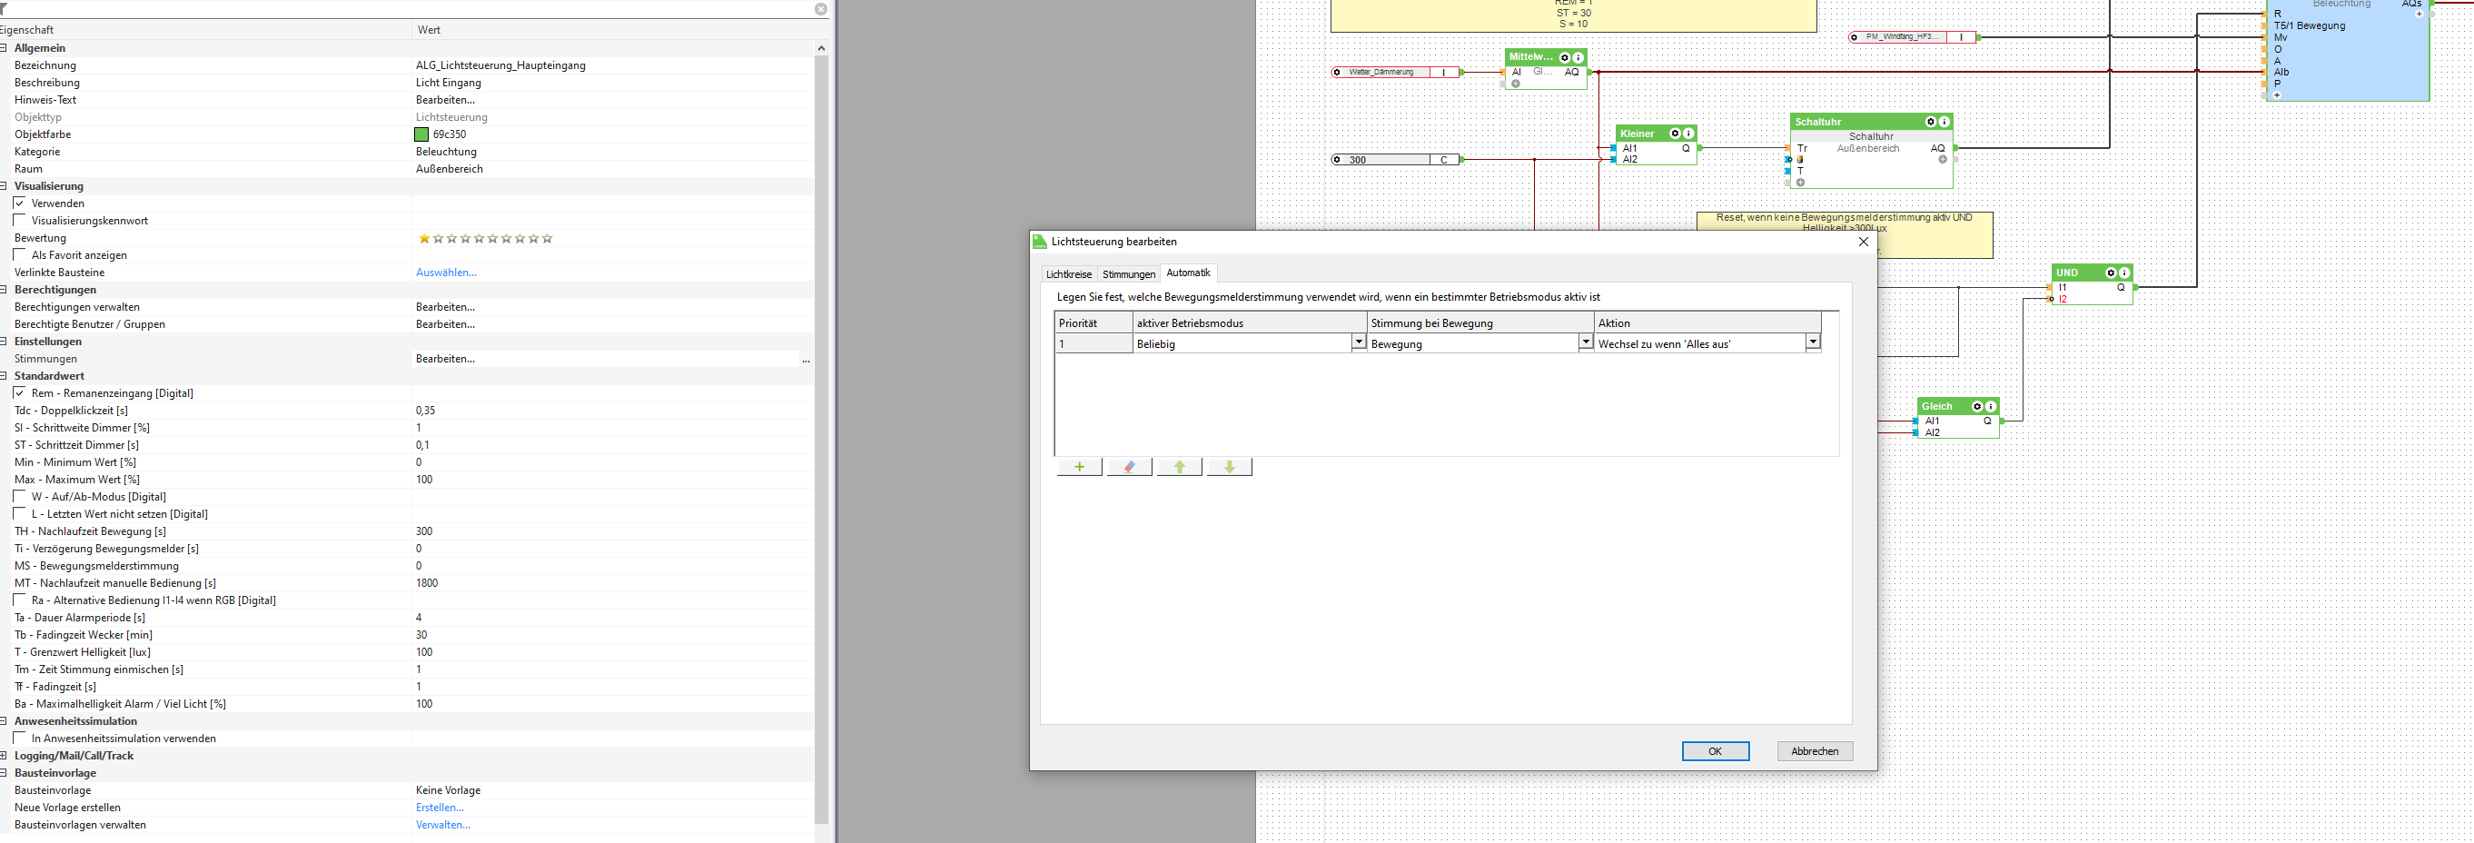This screenshot has width=2474, height=843.
Task: Open the Aktion dropdown arrow
Action: tap(1812, 342)
